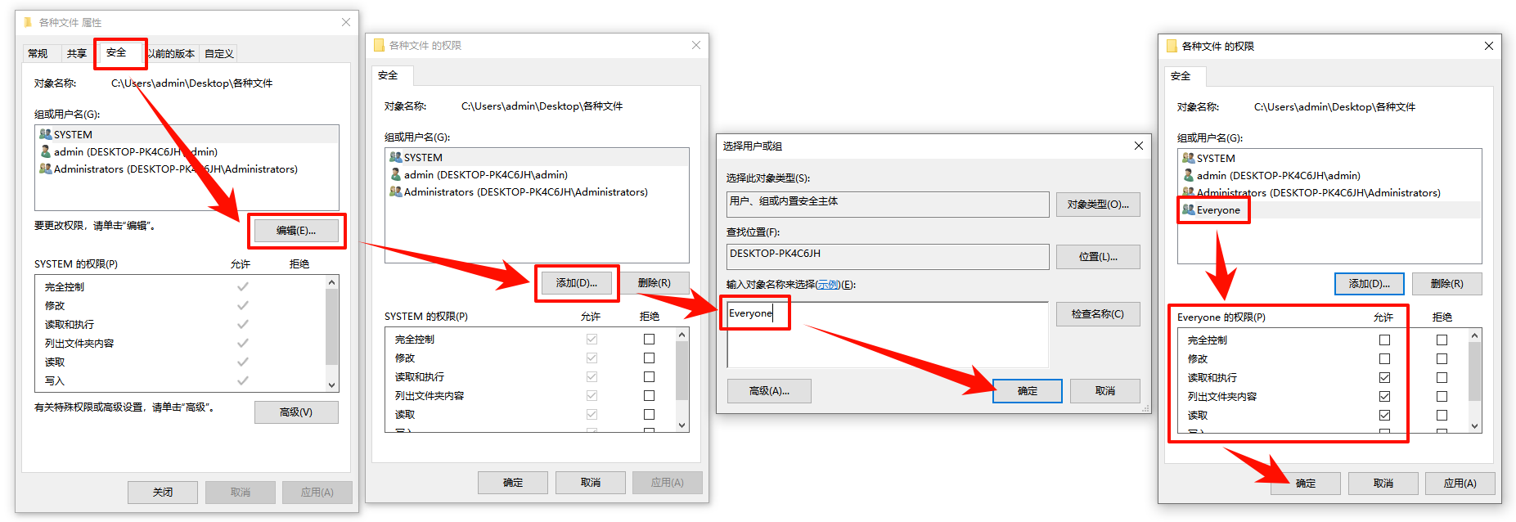Screen dimensions: 1516x522
Task: Click Administrators icon in middle permissions dialog
Action: [x=396, y=191]
